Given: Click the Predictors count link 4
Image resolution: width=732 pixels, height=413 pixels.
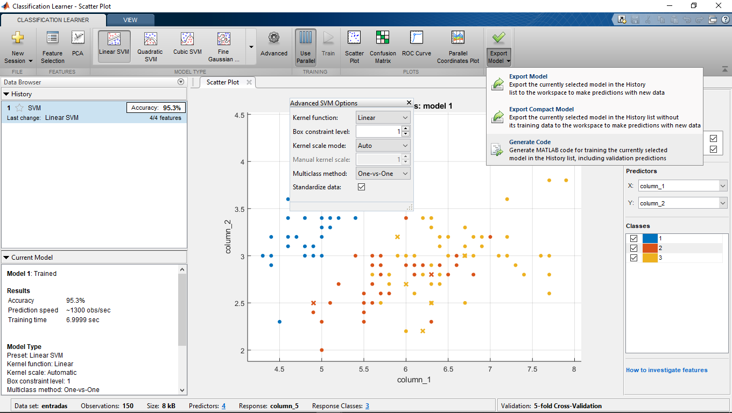Looking at the screenshot, I should [223, 406].
